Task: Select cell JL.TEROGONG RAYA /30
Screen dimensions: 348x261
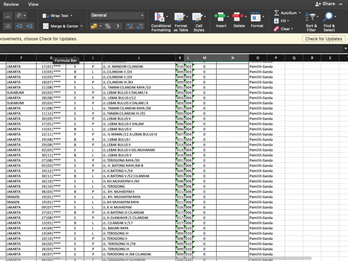Action: pos(139,160)
